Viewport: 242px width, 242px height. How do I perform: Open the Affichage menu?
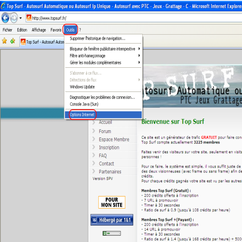39,30
